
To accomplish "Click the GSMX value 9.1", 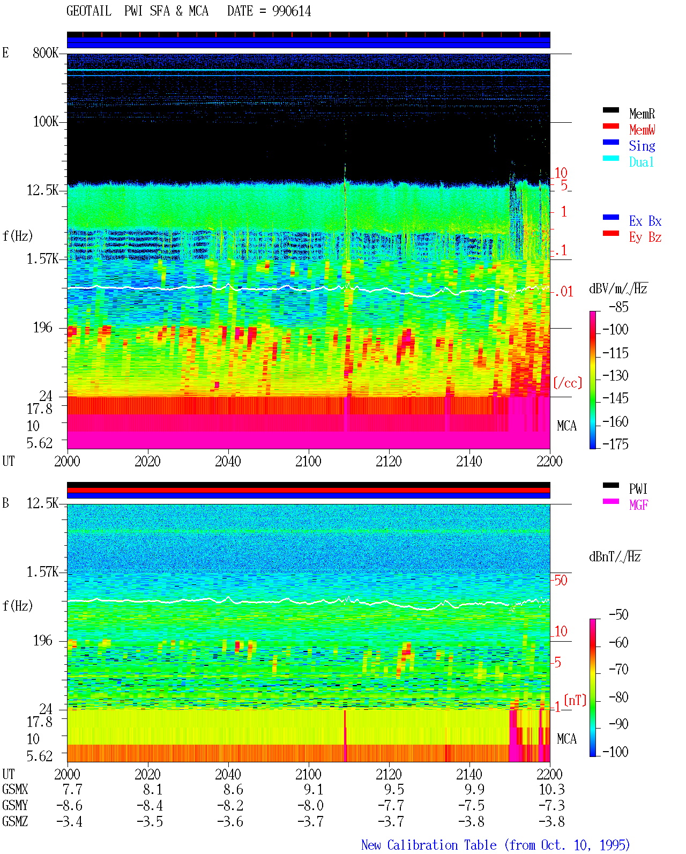I will (314, 790).
